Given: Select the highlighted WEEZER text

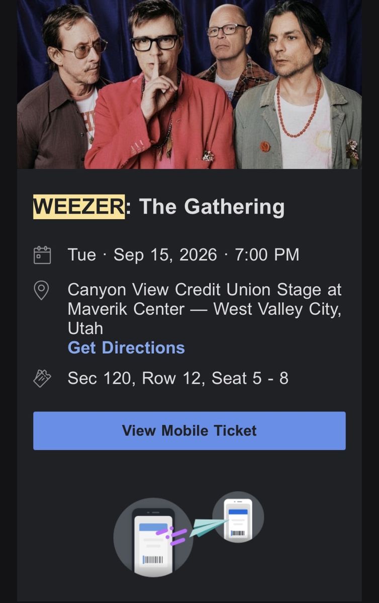Looking at the screenshot, I should click(79, 207).
